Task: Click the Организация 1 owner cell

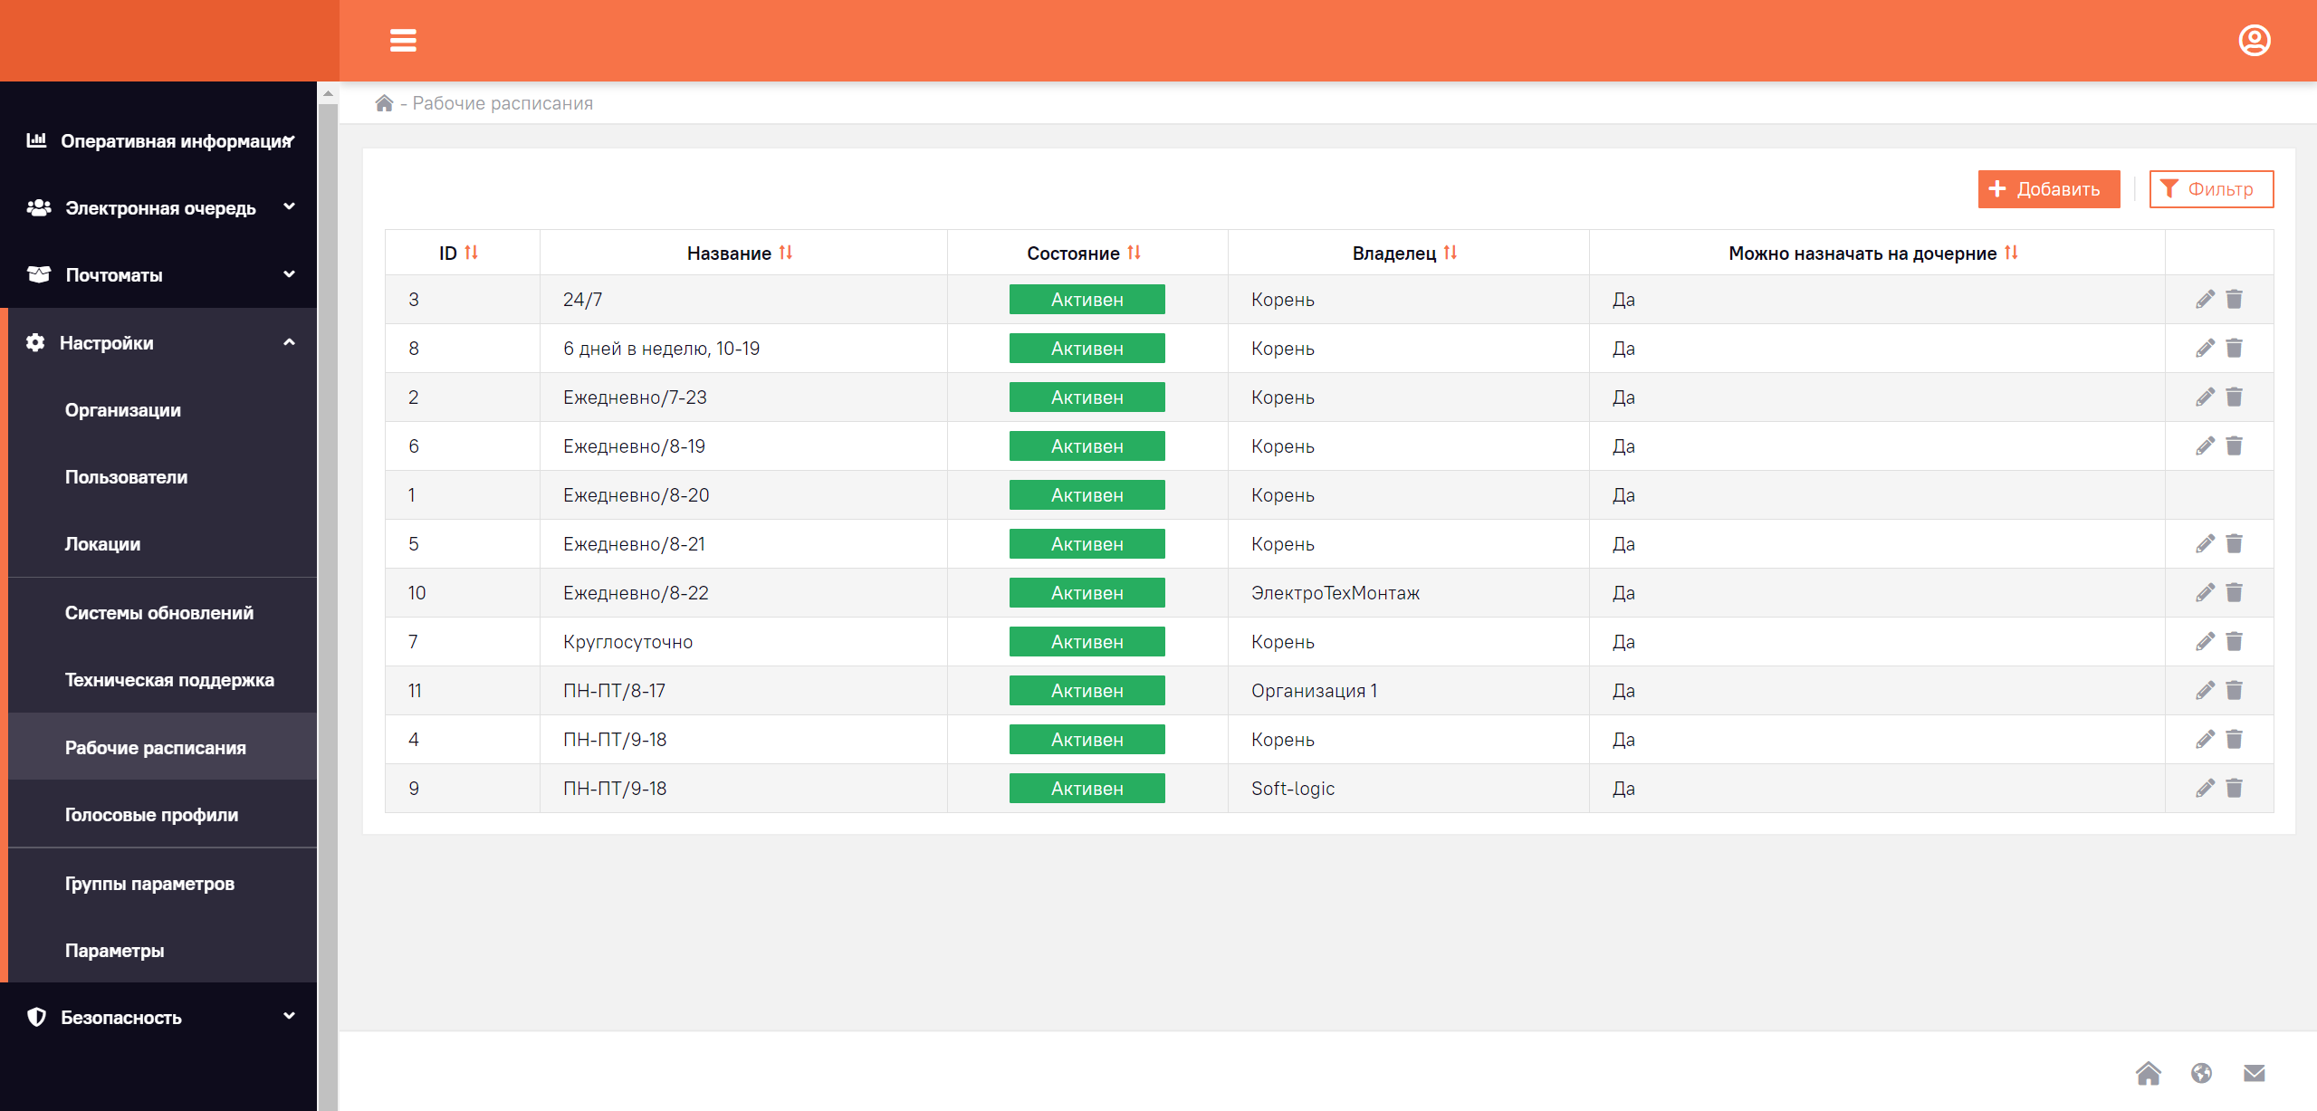Action: pos(1408,691)
